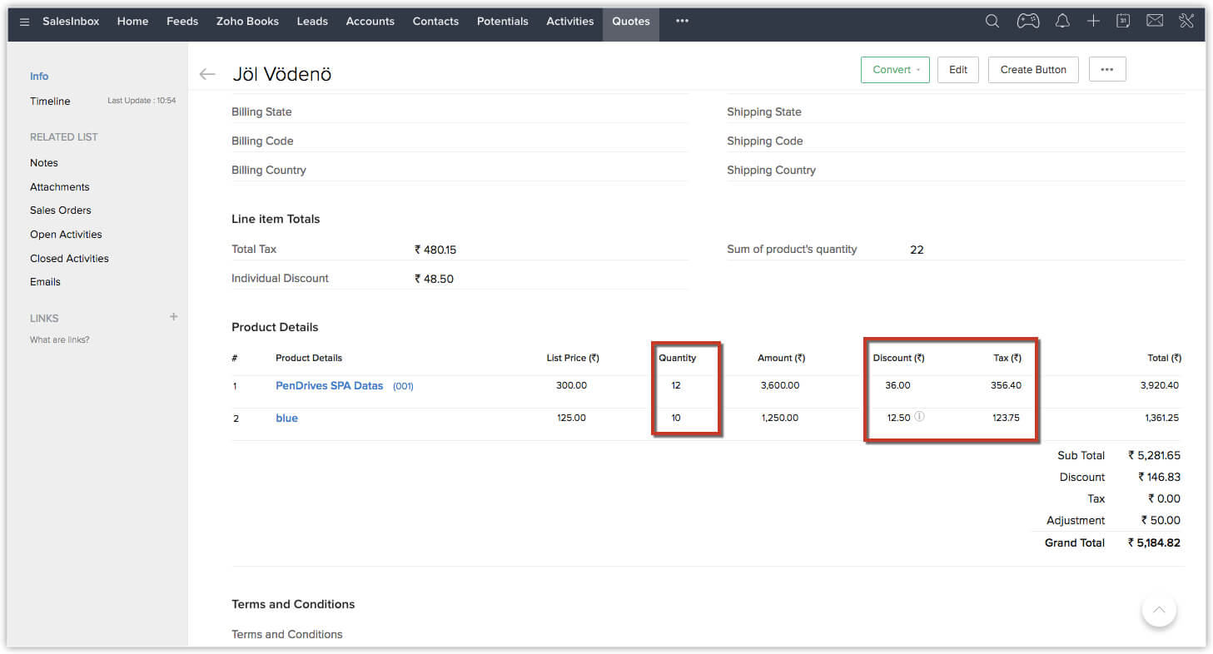
Task: Go to the Accounts module tab
Action: point(370,22)
